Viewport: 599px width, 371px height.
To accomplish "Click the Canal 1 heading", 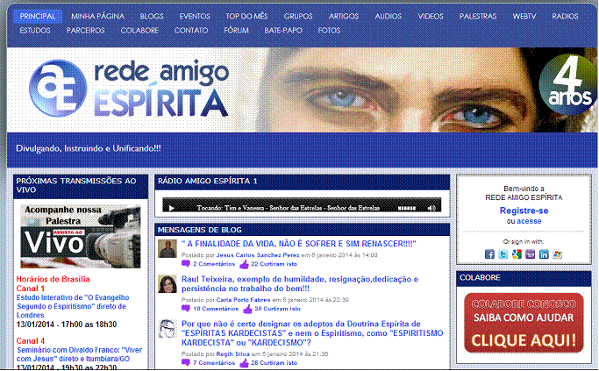I will pos(30,289).
